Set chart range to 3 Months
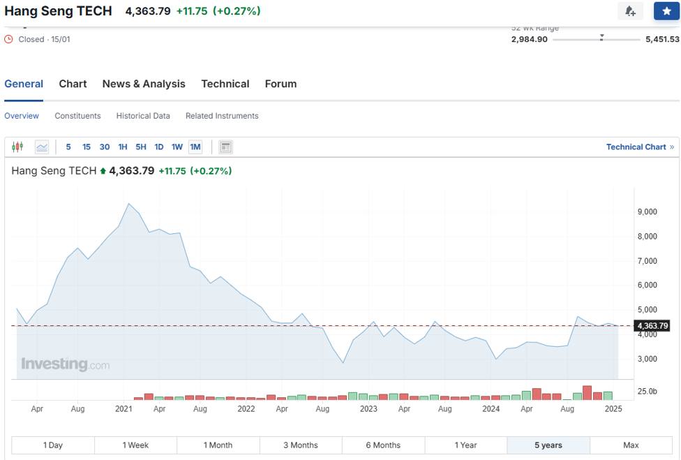 pos(301,445)
